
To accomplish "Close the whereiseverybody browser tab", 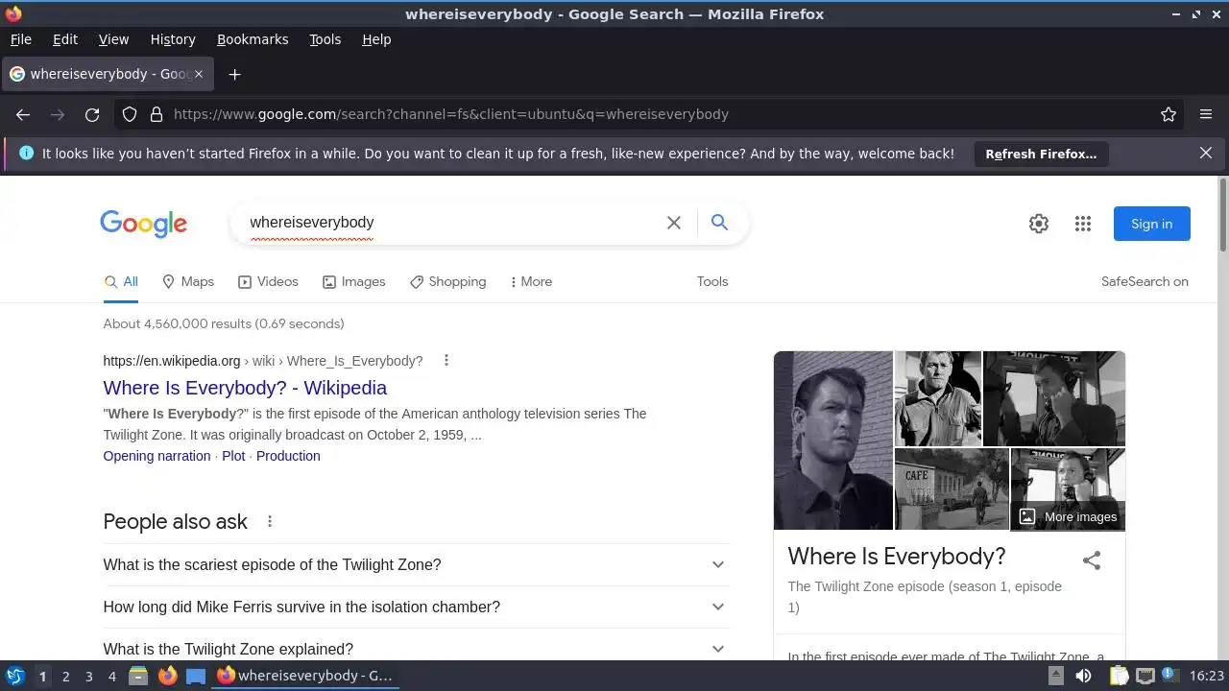I will point(199,74).
